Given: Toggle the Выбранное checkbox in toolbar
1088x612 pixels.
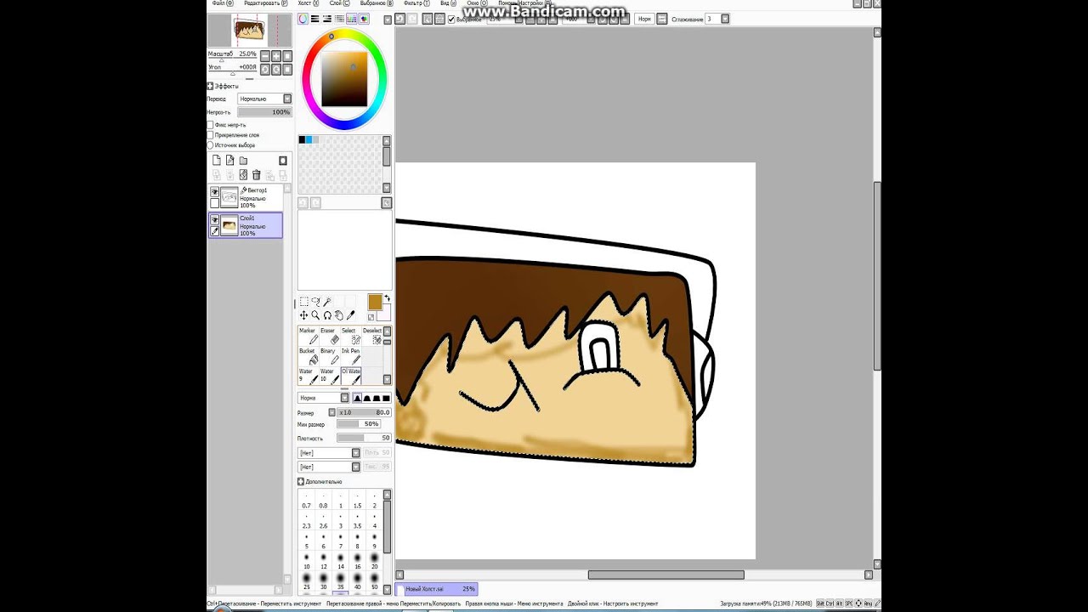Looking at the screenshot, I should [451, 19].
